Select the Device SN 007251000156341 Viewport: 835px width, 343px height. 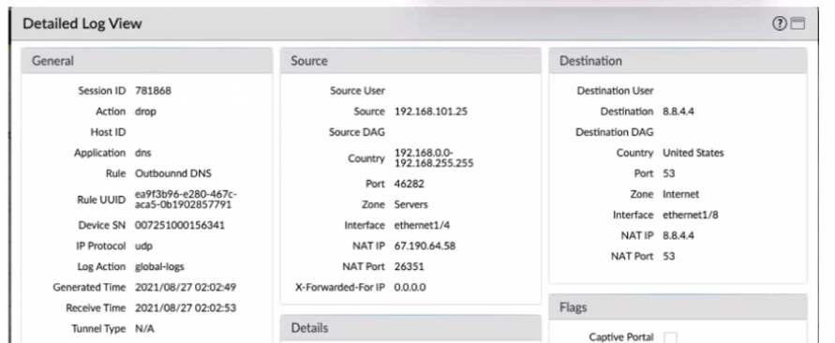coord(180,225)
